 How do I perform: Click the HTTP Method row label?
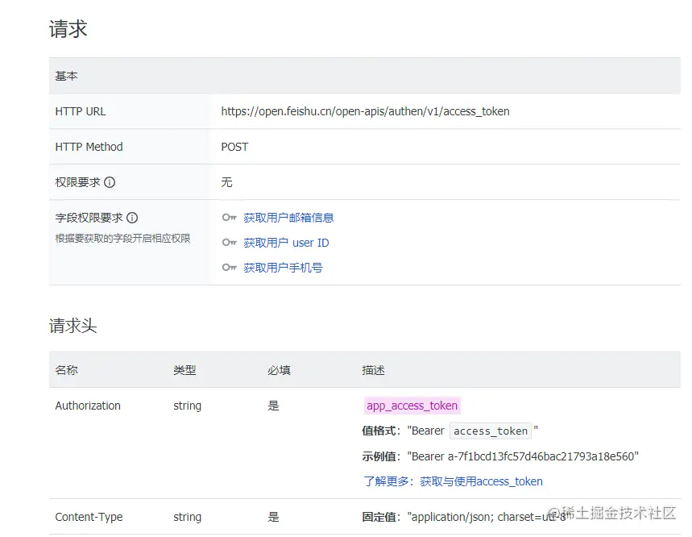(x=89, y=147)
